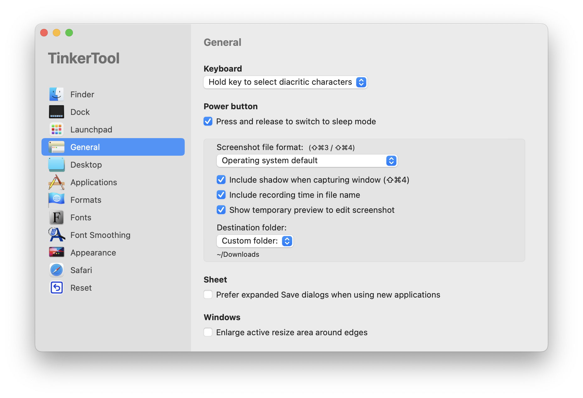Uncheck include shadow when capturing window
583x398 pixels.
pyautogui.click(x=221, y=180)
